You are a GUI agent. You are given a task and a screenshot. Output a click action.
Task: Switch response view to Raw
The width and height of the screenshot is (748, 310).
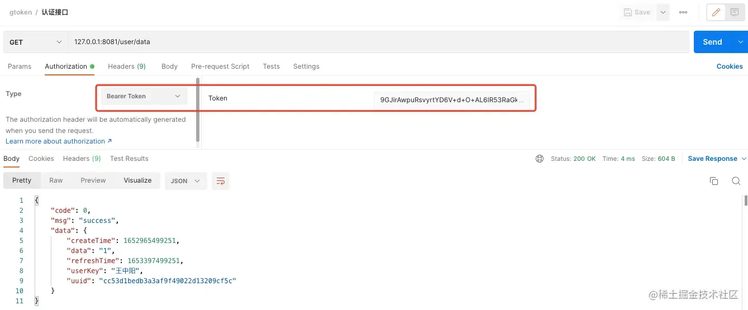point(56,180)
